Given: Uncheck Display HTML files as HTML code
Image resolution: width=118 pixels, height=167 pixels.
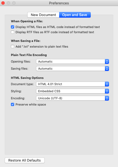Looking at the screenshot, I should [13, 27].
